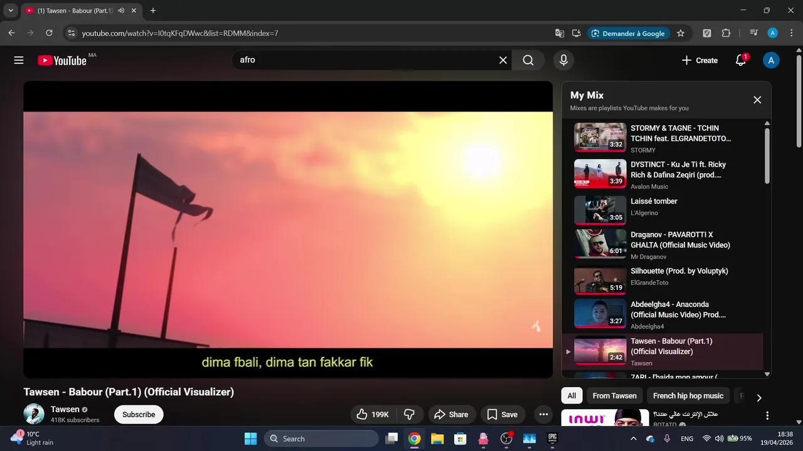Open File Explorer from taskbar
The width and height of the screenshot is (803, 451).
[x=437, y=438]
